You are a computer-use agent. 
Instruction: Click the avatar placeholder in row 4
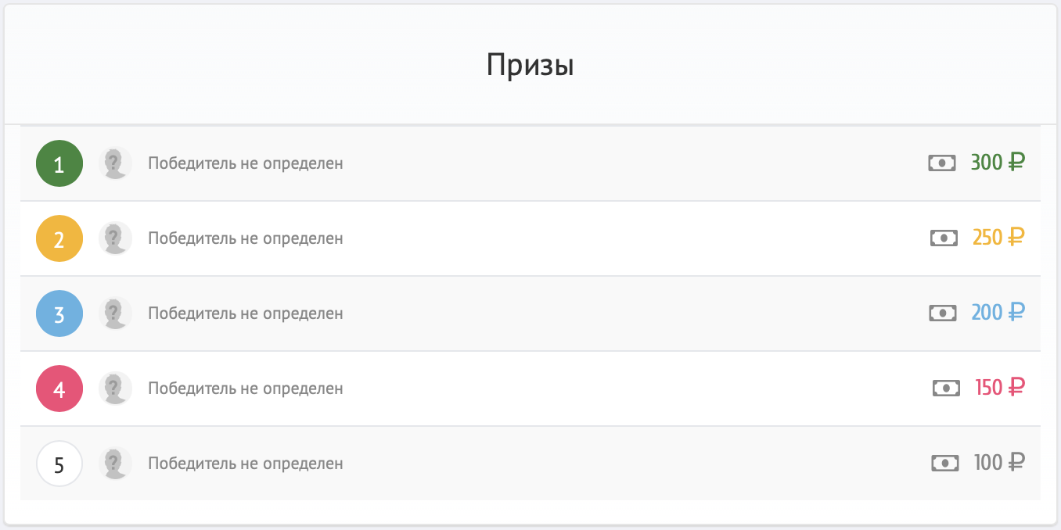click(115, 389)
